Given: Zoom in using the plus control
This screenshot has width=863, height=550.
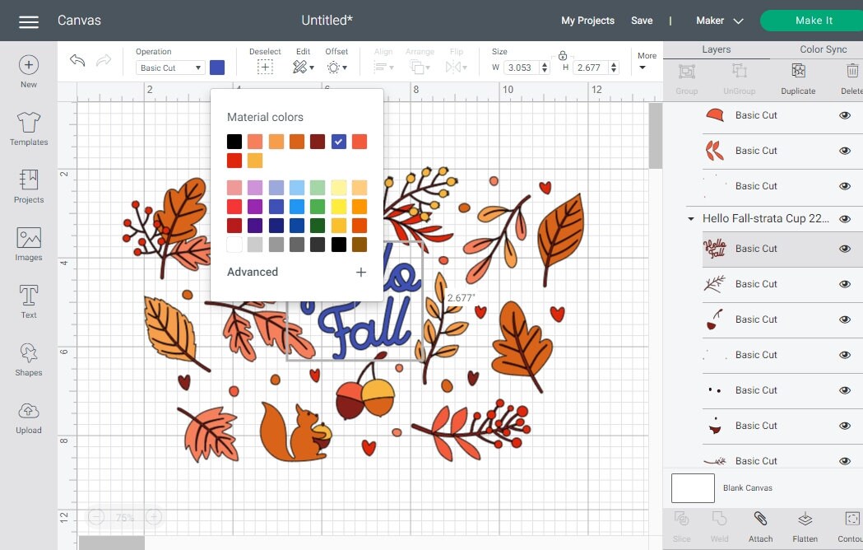Looking at the screenshot, I should click(x=153, y=517).
